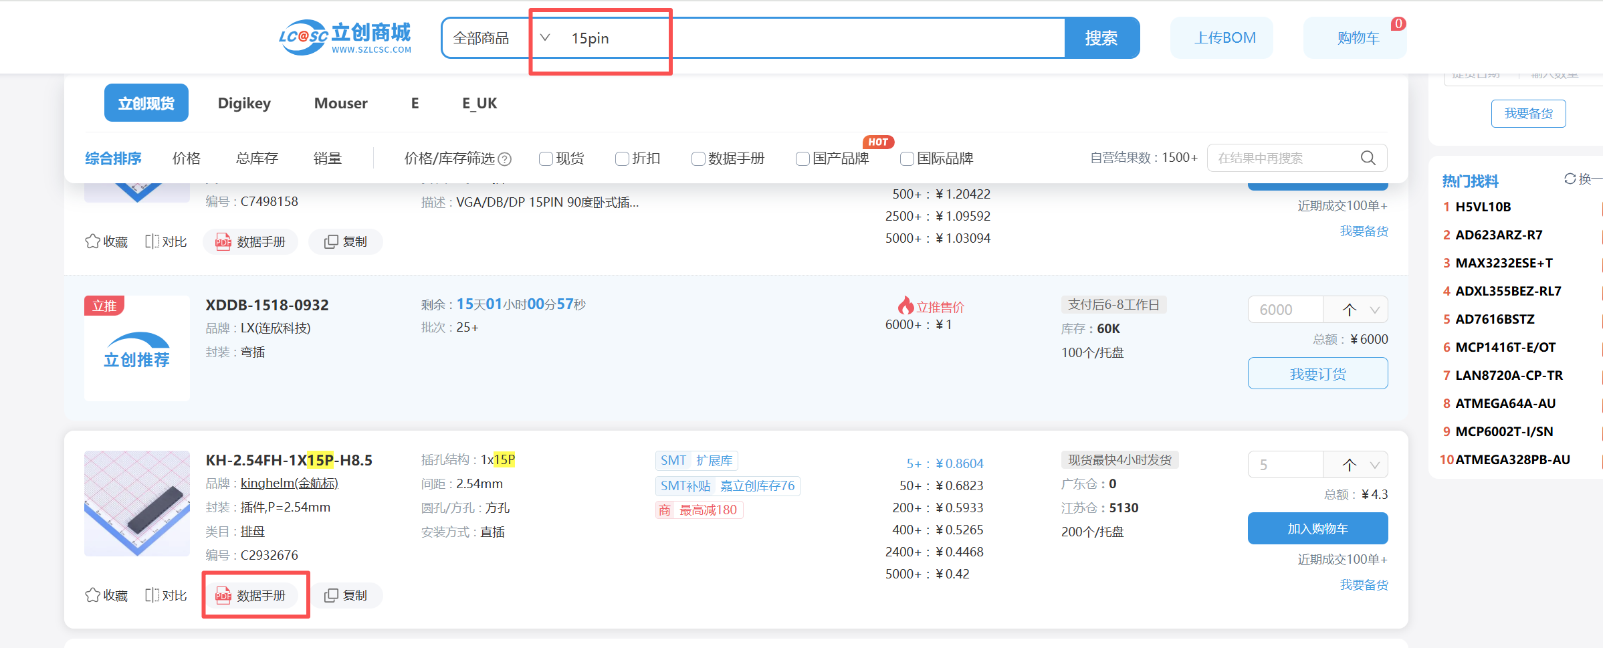
Task: Click quantity field showing 6000
Action: click(1285, 310)
